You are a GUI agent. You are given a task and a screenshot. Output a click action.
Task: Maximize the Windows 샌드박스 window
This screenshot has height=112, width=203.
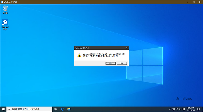pyautogui.click(x=194, y=2)
